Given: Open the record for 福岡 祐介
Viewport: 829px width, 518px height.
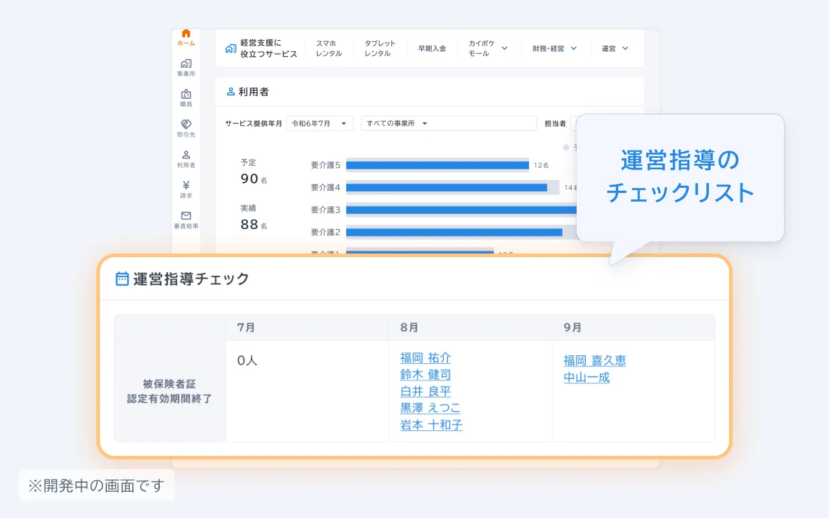Looking at the screenshot, I should coord(425,358).
